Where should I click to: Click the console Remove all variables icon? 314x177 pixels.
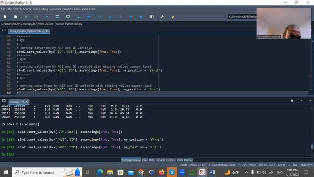click(292, 100)
